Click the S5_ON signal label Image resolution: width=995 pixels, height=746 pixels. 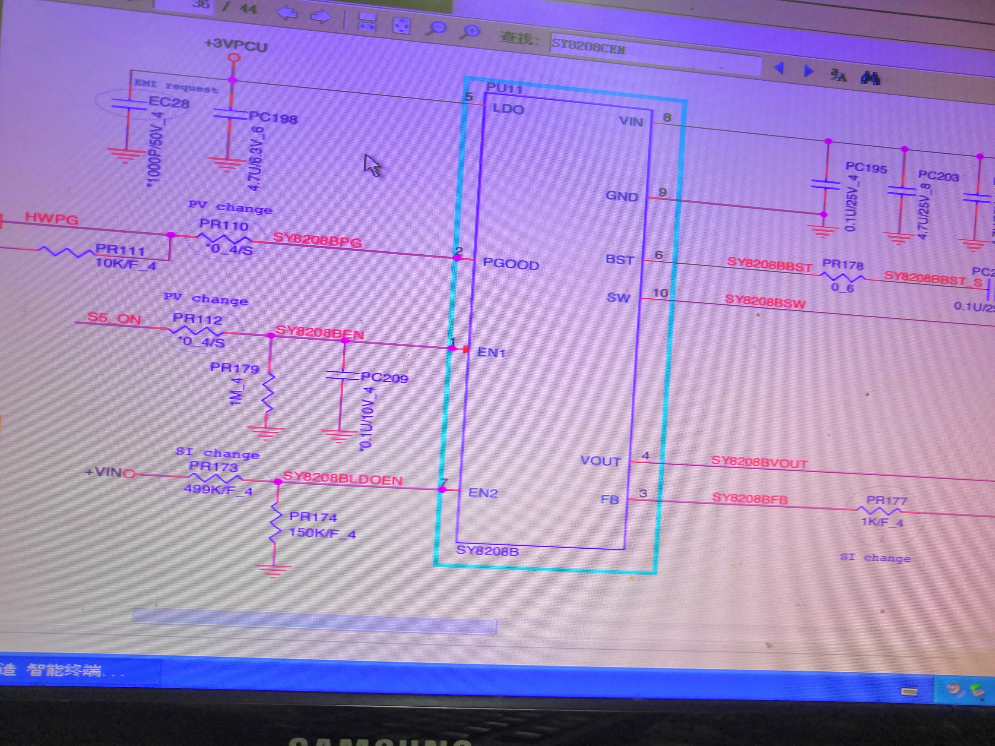point(114,317)
